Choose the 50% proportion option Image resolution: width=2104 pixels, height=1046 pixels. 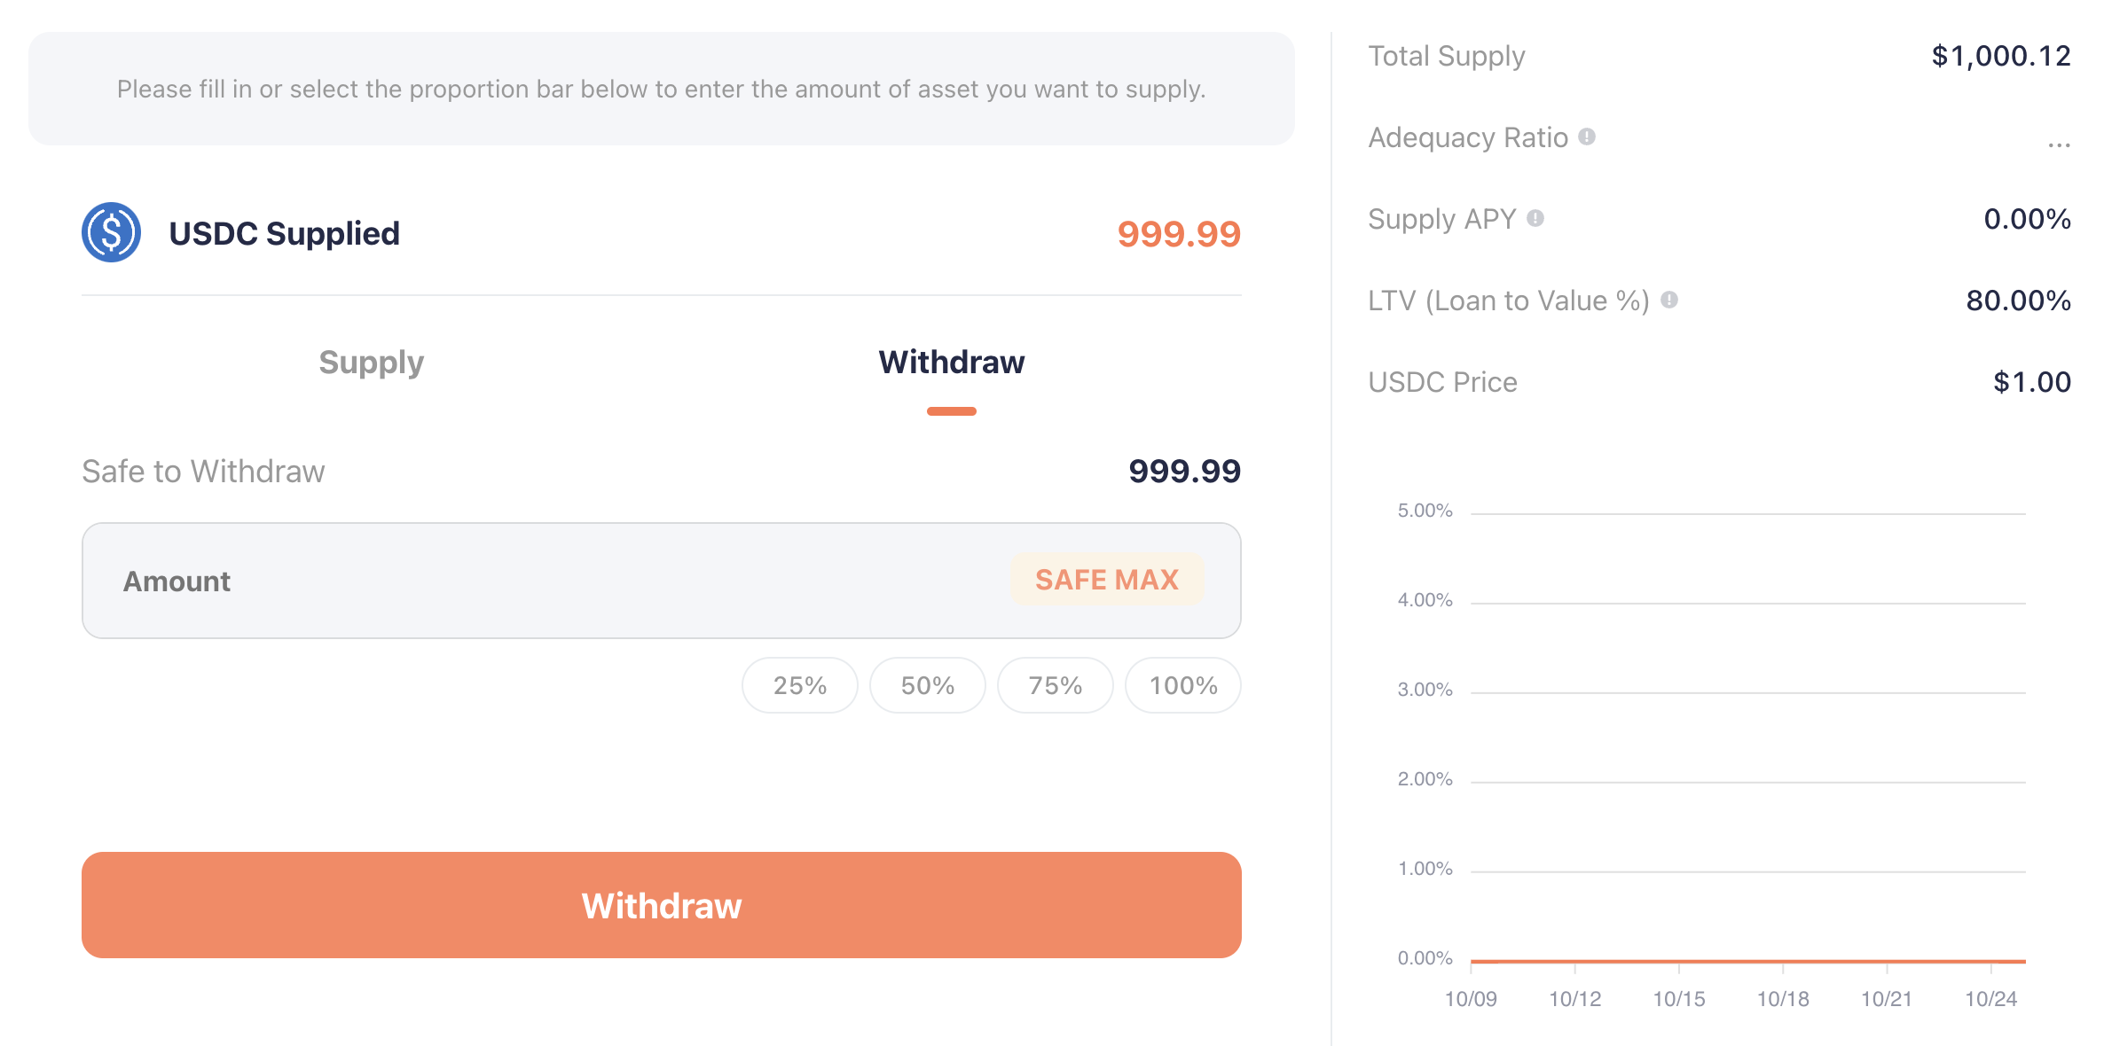click(x=927, y=685)
